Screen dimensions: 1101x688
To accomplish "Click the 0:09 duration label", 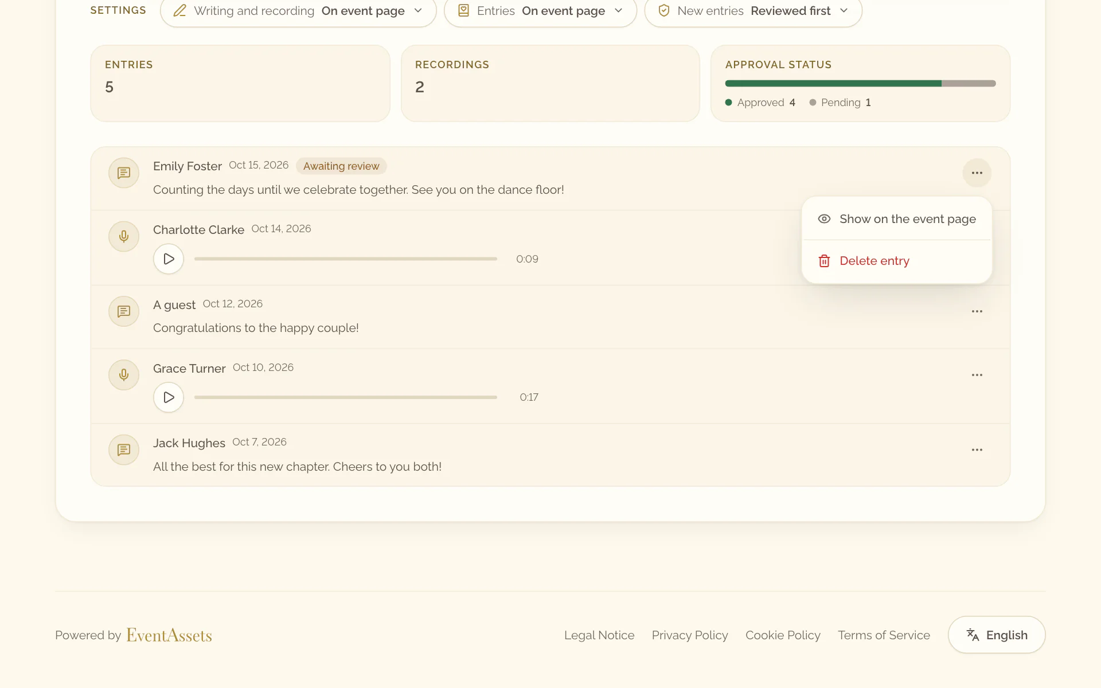I will coord(527,259).
